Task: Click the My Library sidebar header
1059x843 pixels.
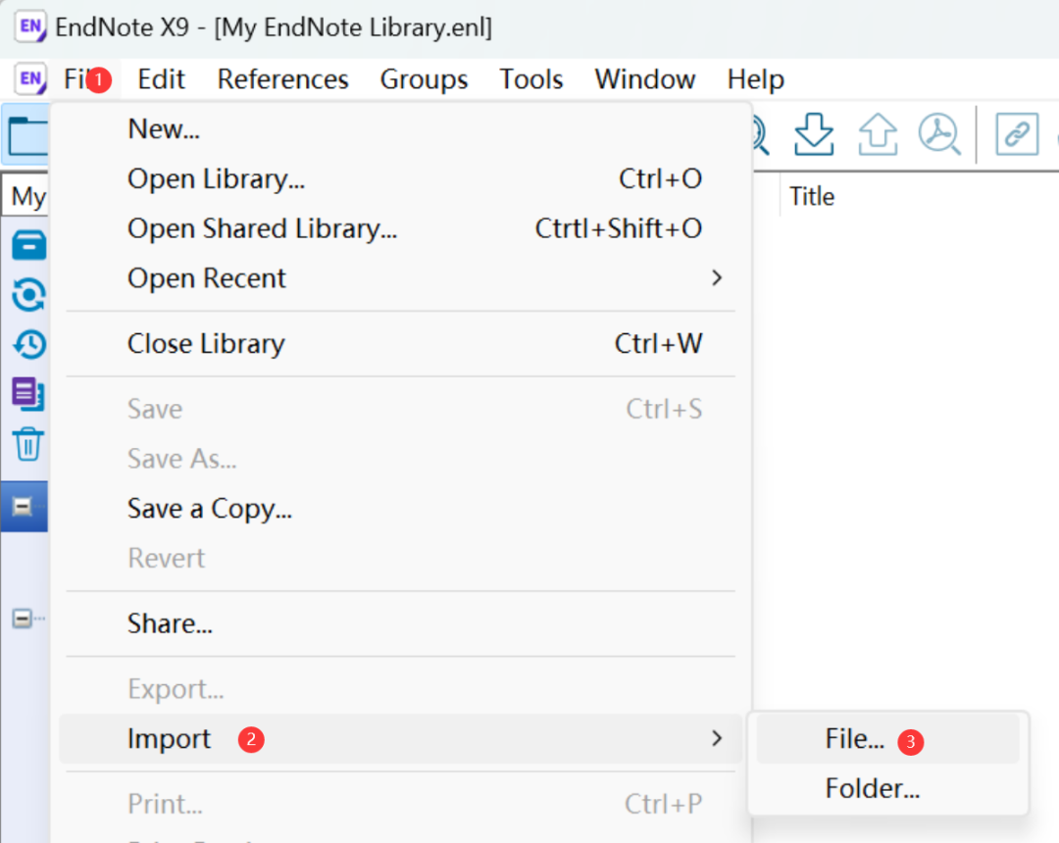Action: pyautogui.click(x=25, y=196)
